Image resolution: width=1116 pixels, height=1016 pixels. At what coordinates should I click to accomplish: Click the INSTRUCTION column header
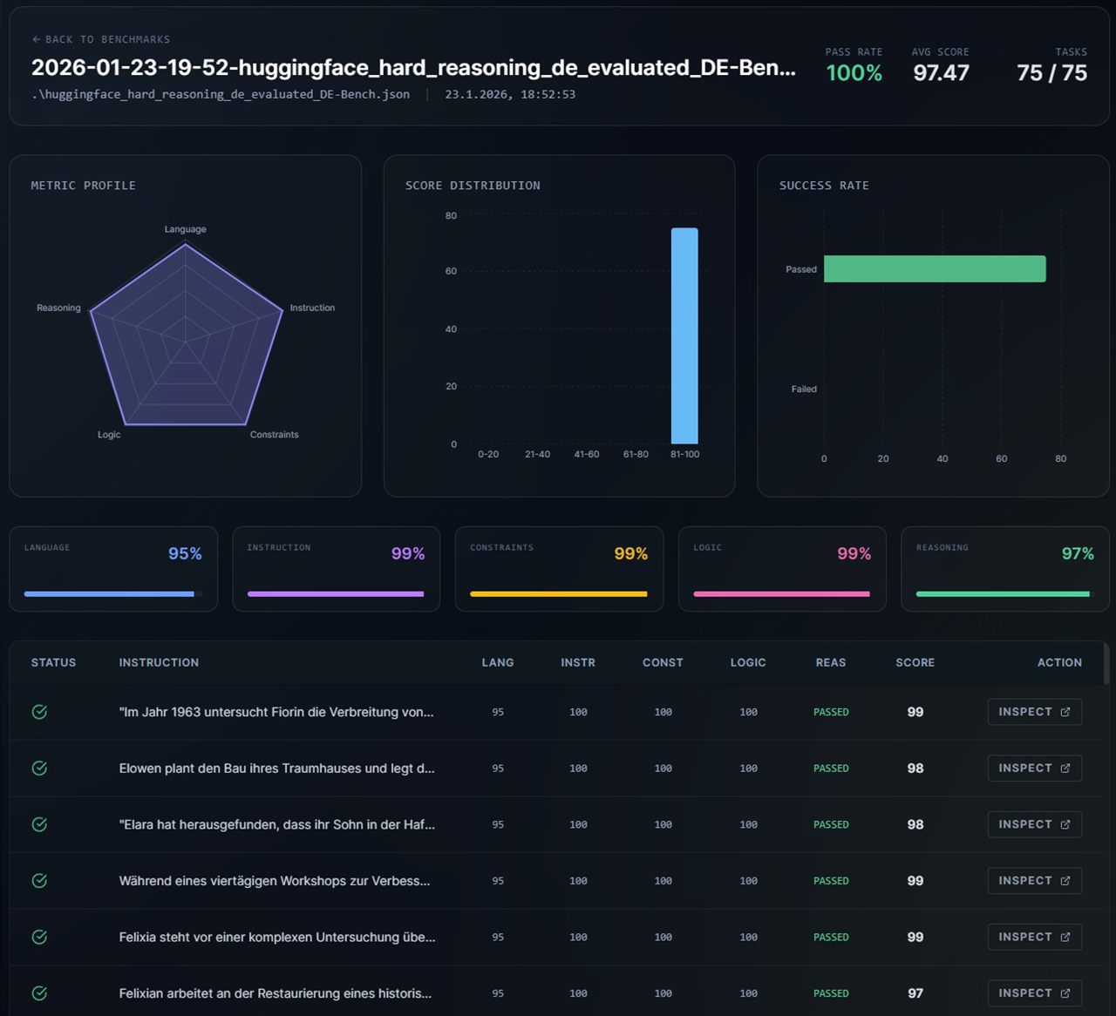point(159,663)
